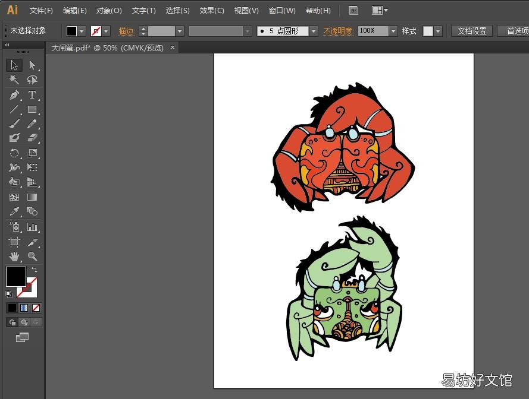Select the Line Segment tool
The height and width of the screenshot is (399, 529).
[x=14, y=109]
